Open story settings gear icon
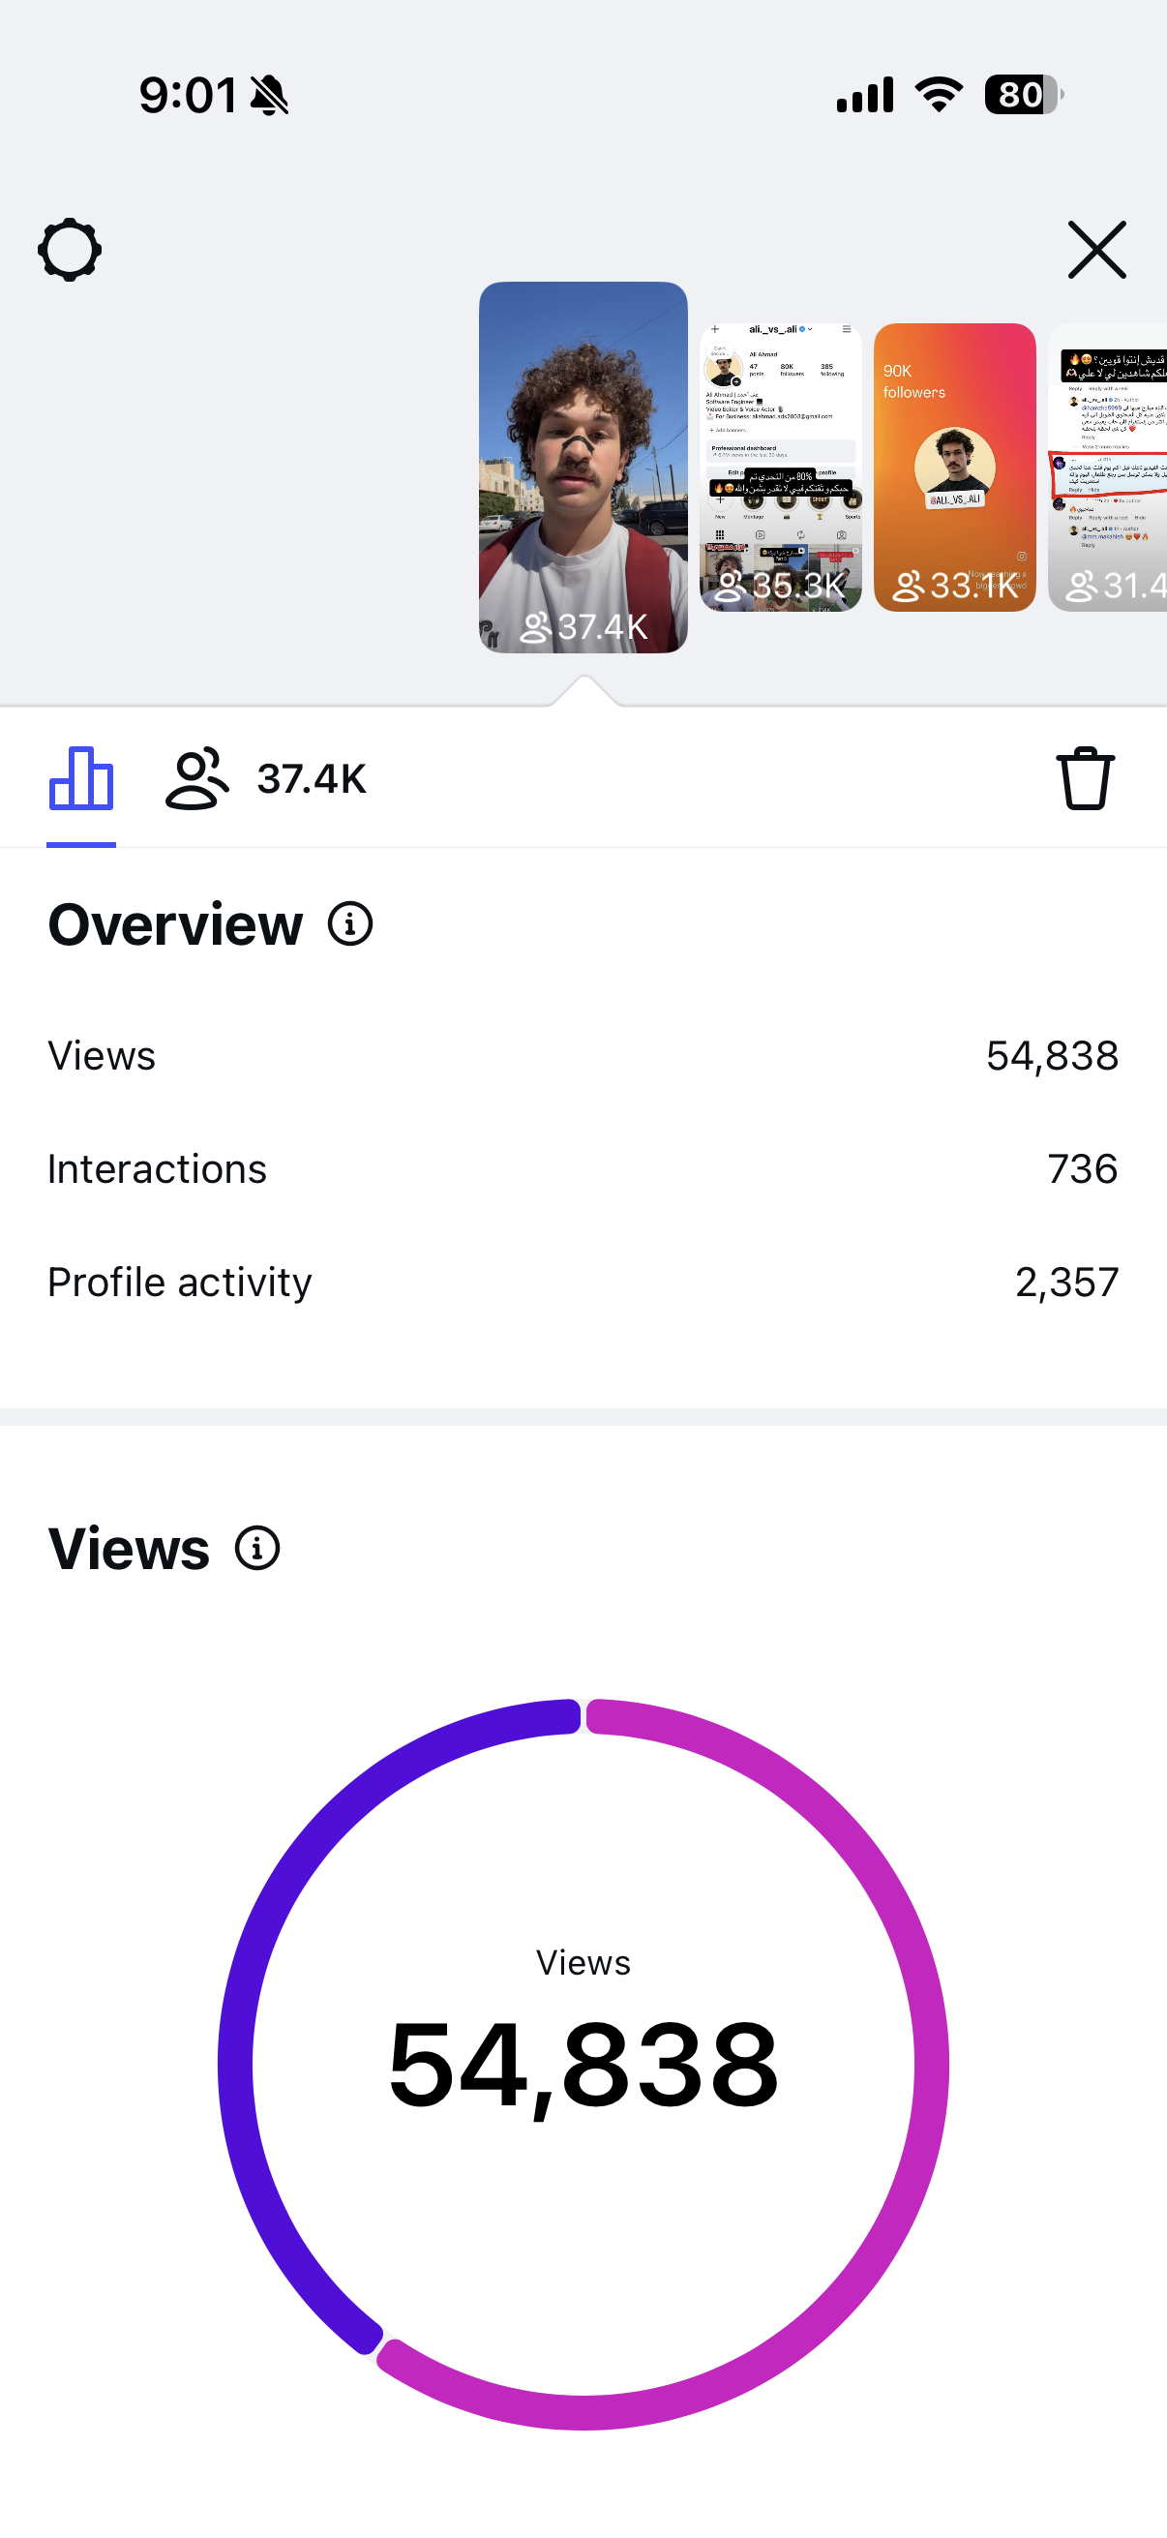The image size is (1167, 2538). 70,250
